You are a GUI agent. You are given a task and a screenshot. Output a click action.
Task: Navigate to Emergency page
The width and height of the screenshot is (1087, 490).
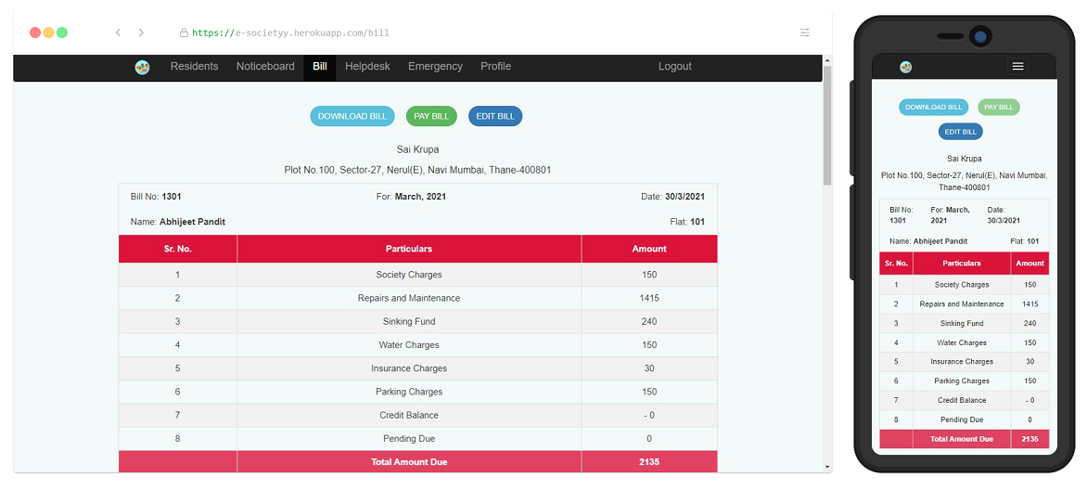[435, 67]
